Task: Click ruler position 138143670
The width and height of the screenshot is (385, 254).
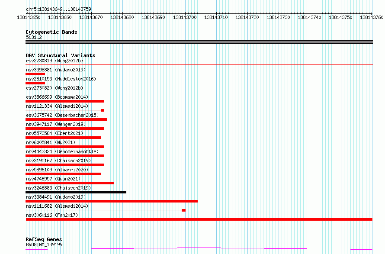Action: point(91,17)
